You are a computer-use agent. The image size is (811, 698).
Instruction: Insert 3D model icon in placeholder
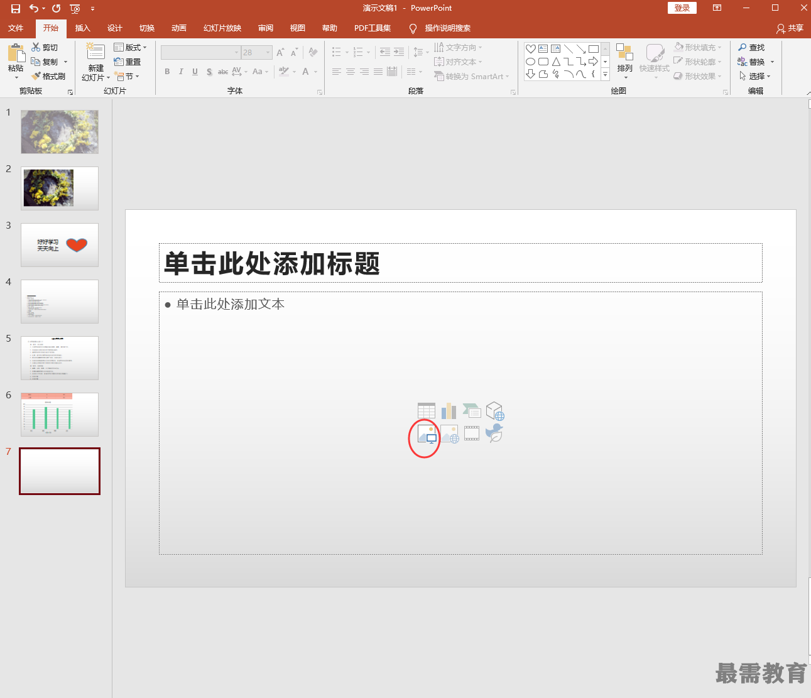point(495,411)
